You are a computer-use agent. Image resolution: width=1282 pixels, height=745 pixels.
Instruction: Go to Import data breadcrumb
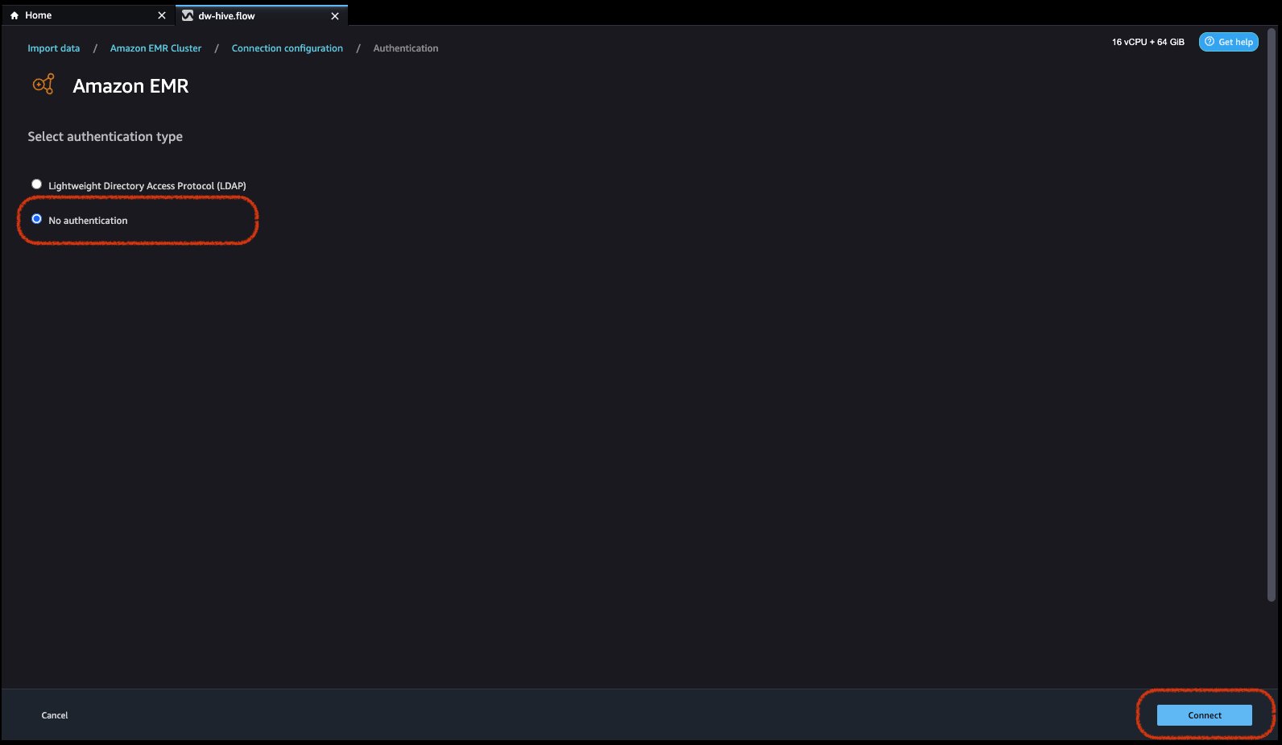(54, 48)
